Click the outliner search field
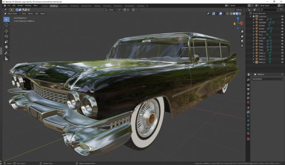This screenshot has height=165, width=285. point(269,10)
